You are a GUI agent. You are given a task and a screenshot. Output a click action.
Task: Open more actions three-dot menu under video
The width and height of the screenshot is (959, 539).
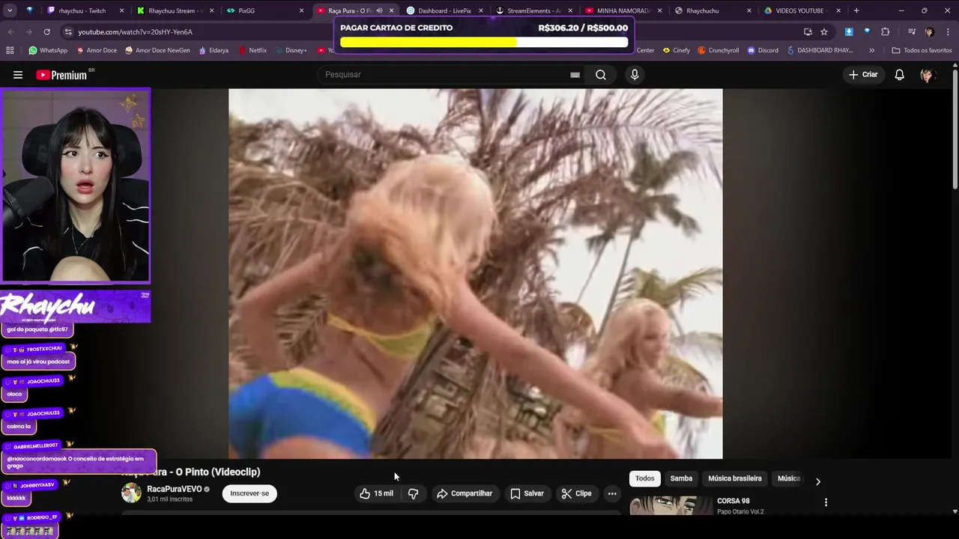(x=612, y=493)
